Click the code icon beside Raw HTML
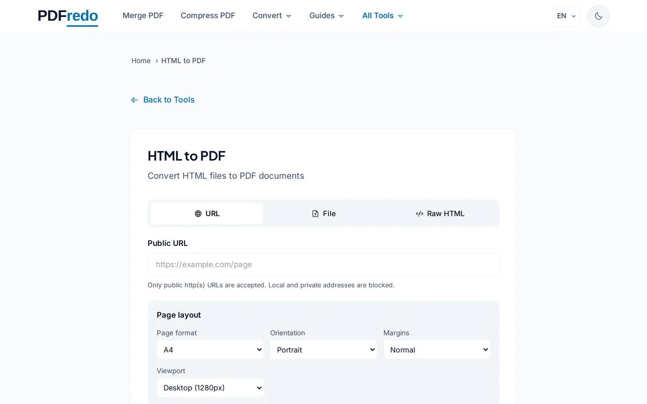The image size is (647, 404). point(420,213)
